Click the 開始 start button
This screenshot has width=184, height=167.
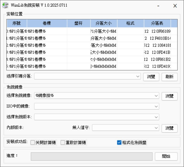coord(166,156)
